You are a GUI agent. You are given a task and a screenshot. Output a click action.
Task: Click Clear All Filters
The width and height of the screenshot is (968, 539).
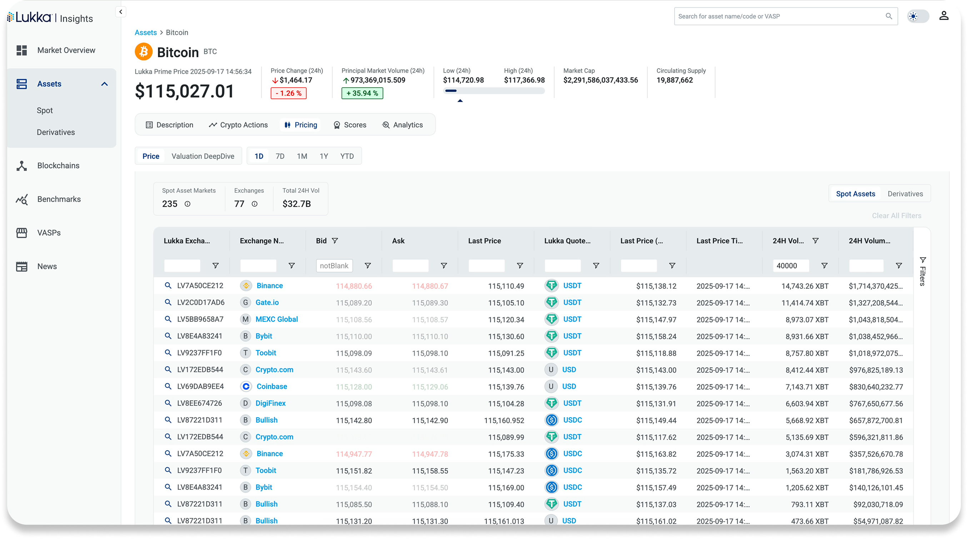pyautogui.click(x=896, y=216)
